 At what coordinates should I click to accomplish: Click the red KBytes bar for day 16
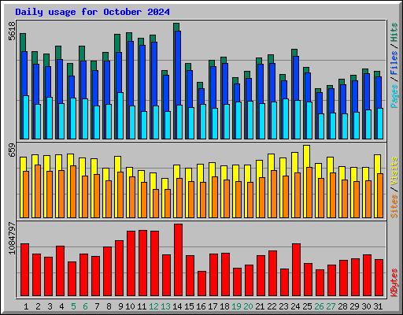[201, 283]
